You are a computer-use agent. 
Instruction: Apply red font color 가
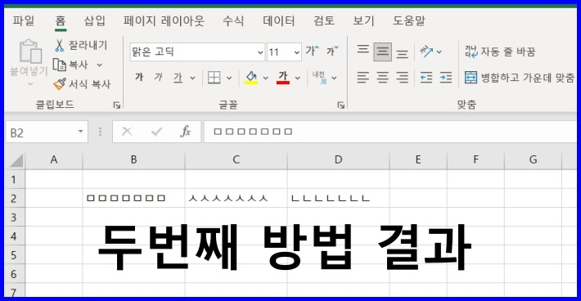(283, 78)
